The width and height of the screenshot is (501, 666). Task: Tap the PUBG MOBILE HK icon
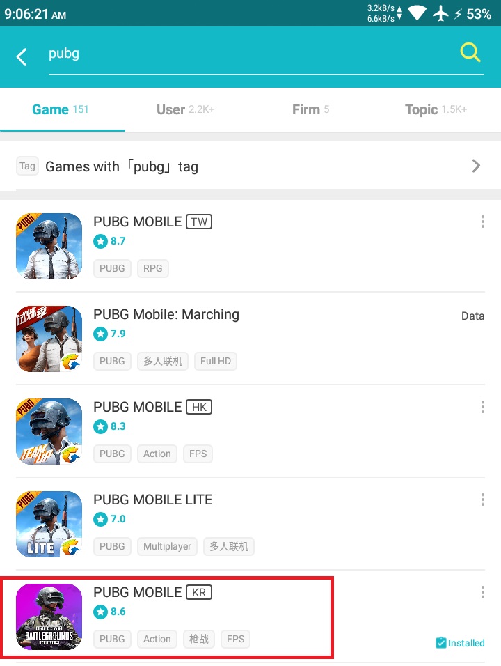point(49,431)
